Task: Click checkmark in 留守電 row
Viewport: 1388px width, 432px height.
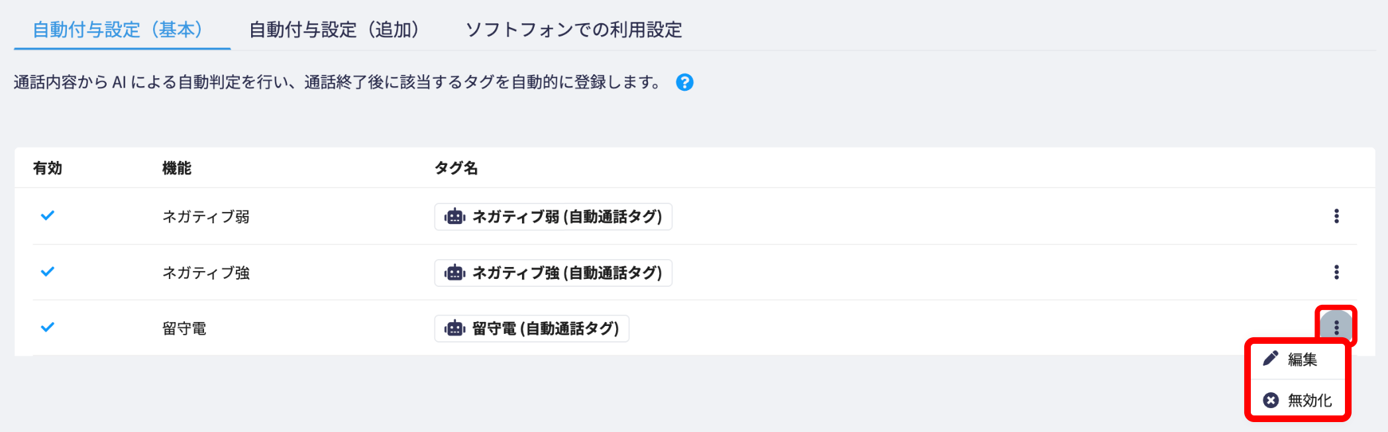Action: point(48,327)
